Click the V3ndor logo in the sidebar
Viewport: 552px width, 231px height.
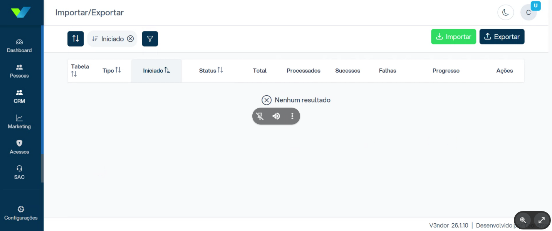click(x=21, y=12)
